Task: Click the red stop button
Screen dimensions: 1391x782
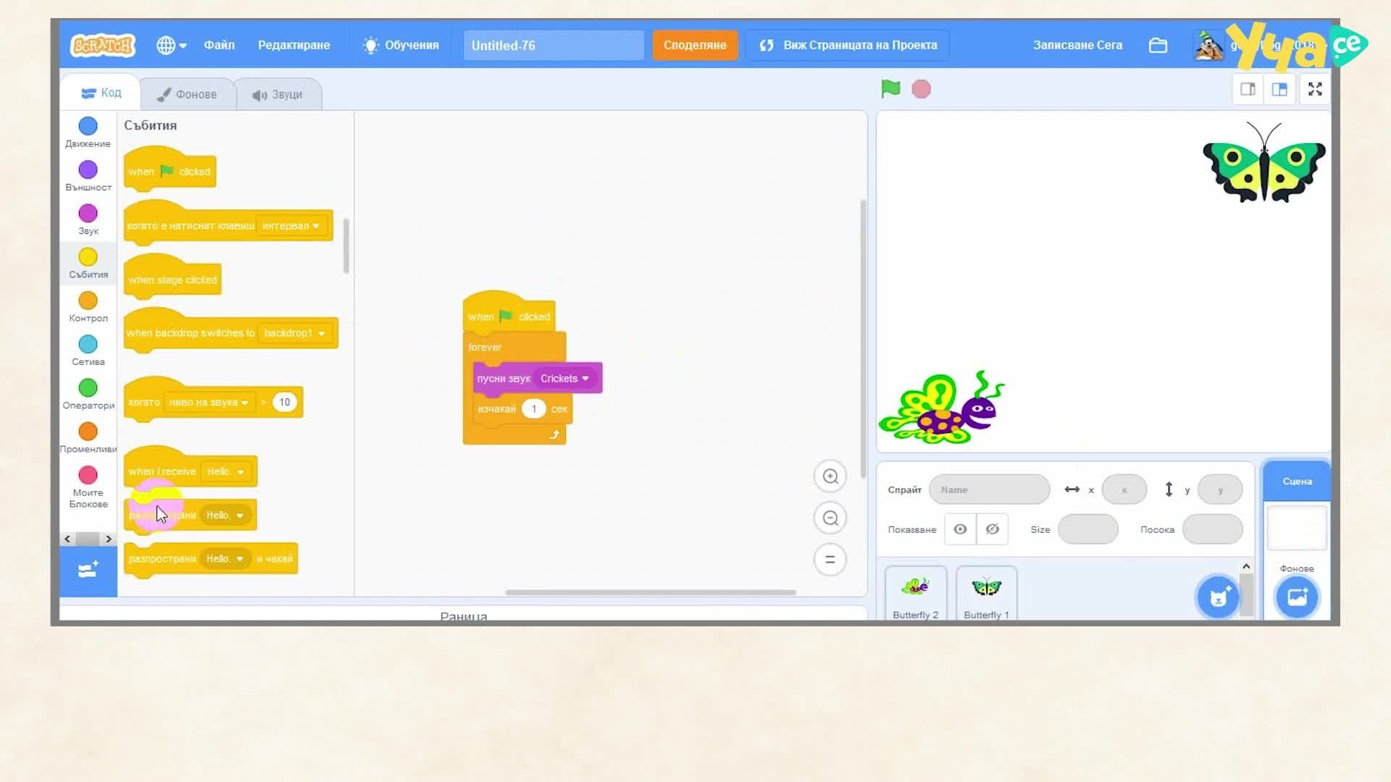Action: [921, 89]
